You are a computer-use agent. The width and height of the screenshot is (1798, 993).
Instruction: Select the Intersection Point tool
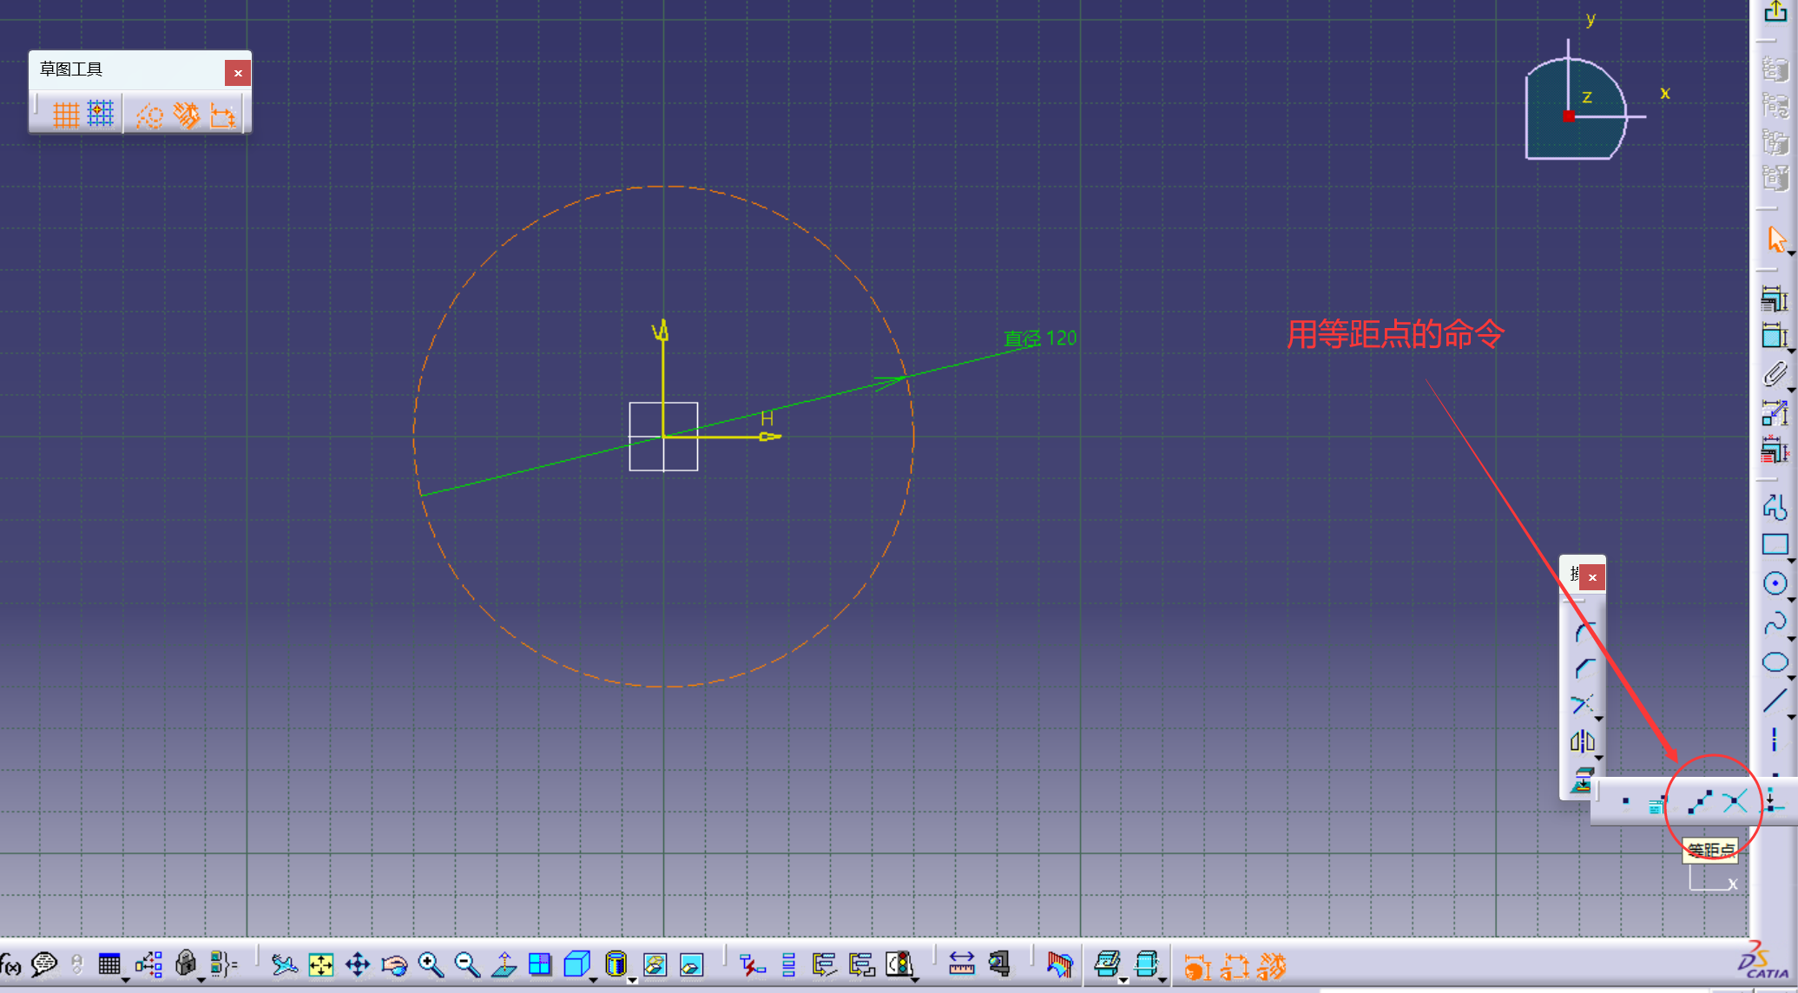click(1735, 802)
